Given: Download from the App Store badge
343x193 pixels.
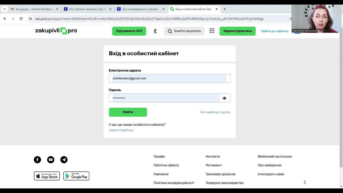Looking at the screenshot, I should point(47,176).
